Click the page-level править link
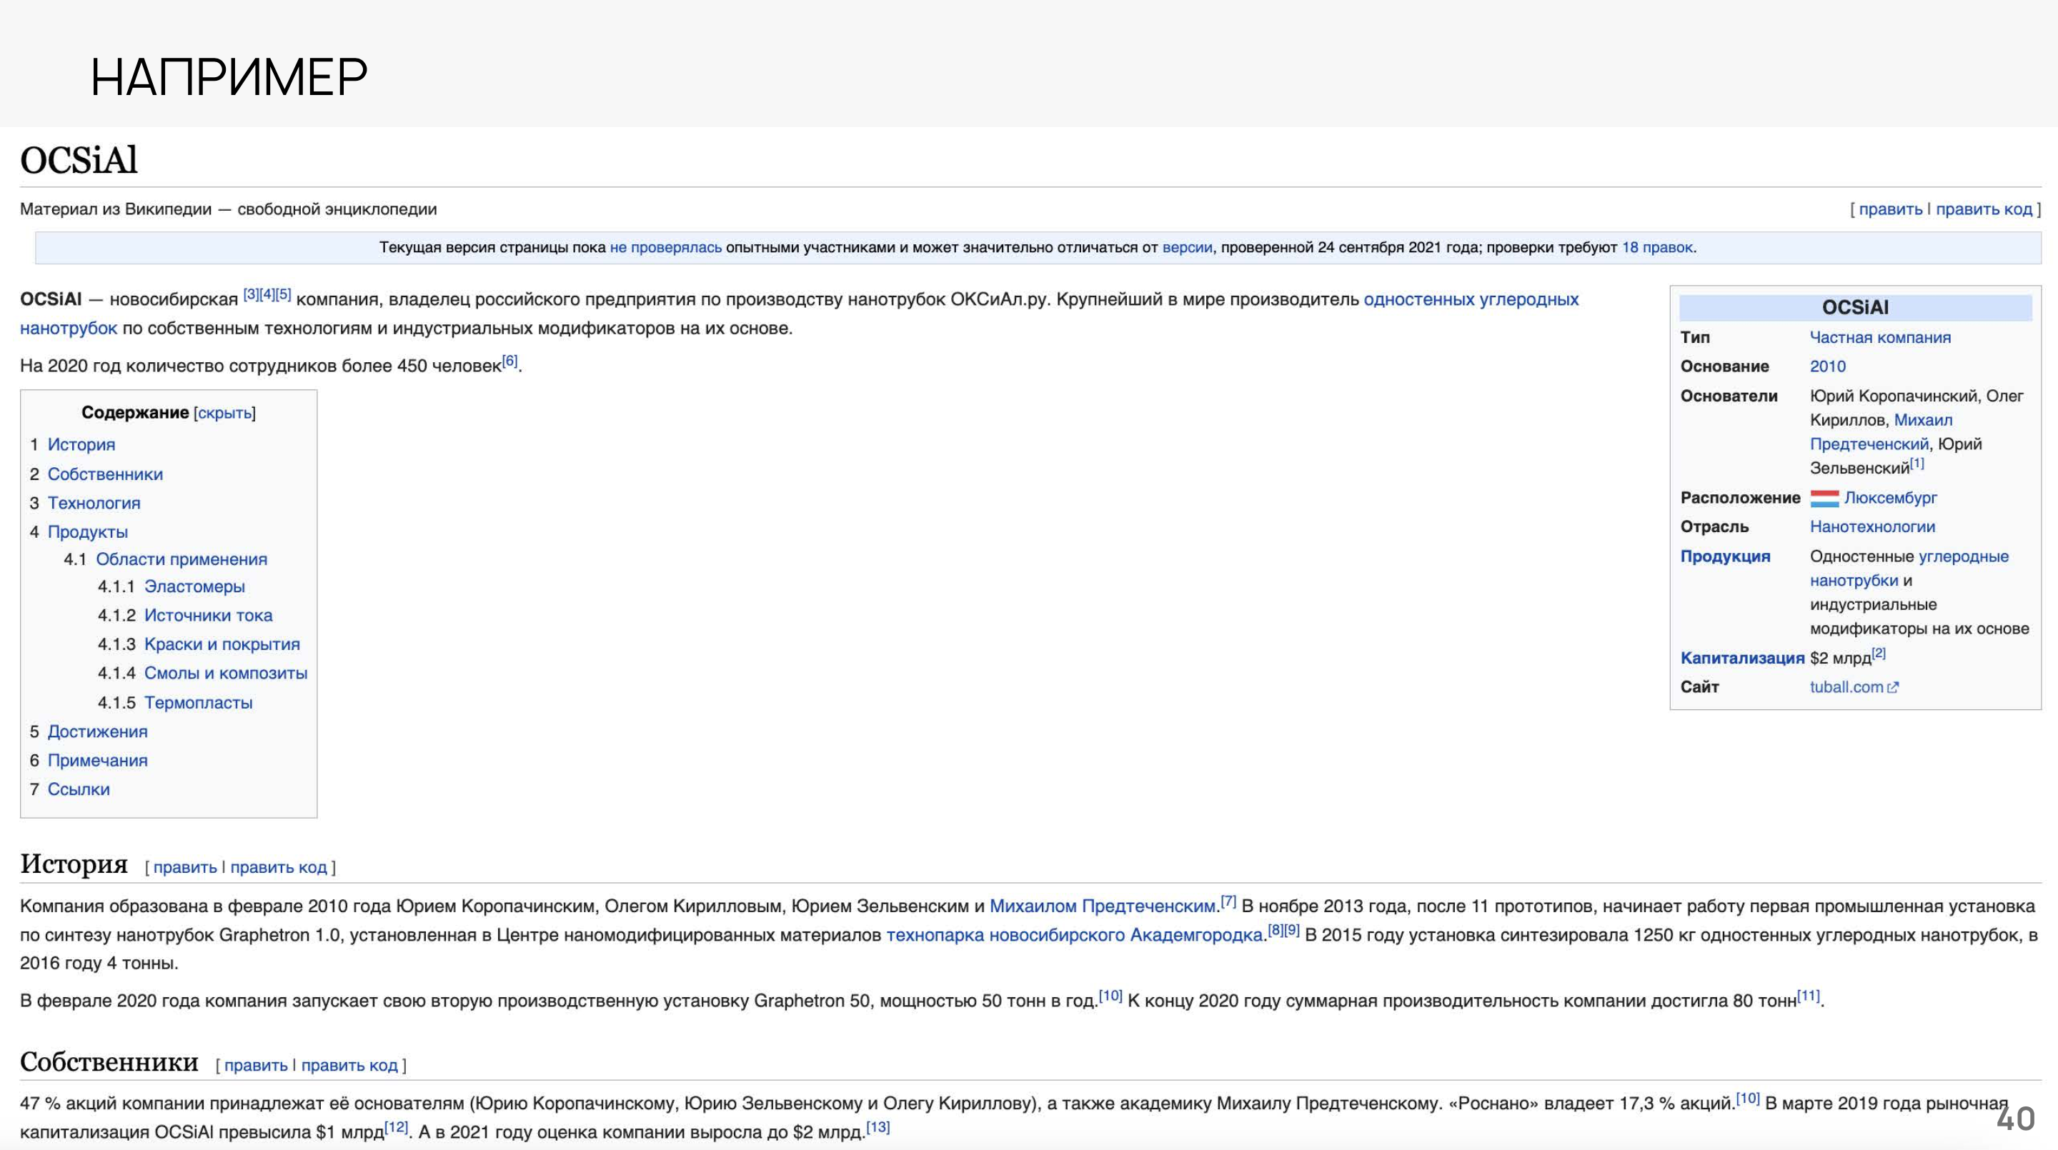Viewport: 2058px width, 1150px height. click(x=1890, y=209)
